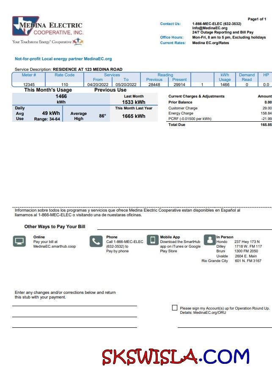Image resolution: width=272 pixels, height=388 pixels.
Task: Click the In Person icon
Action: tap(209, 240)
